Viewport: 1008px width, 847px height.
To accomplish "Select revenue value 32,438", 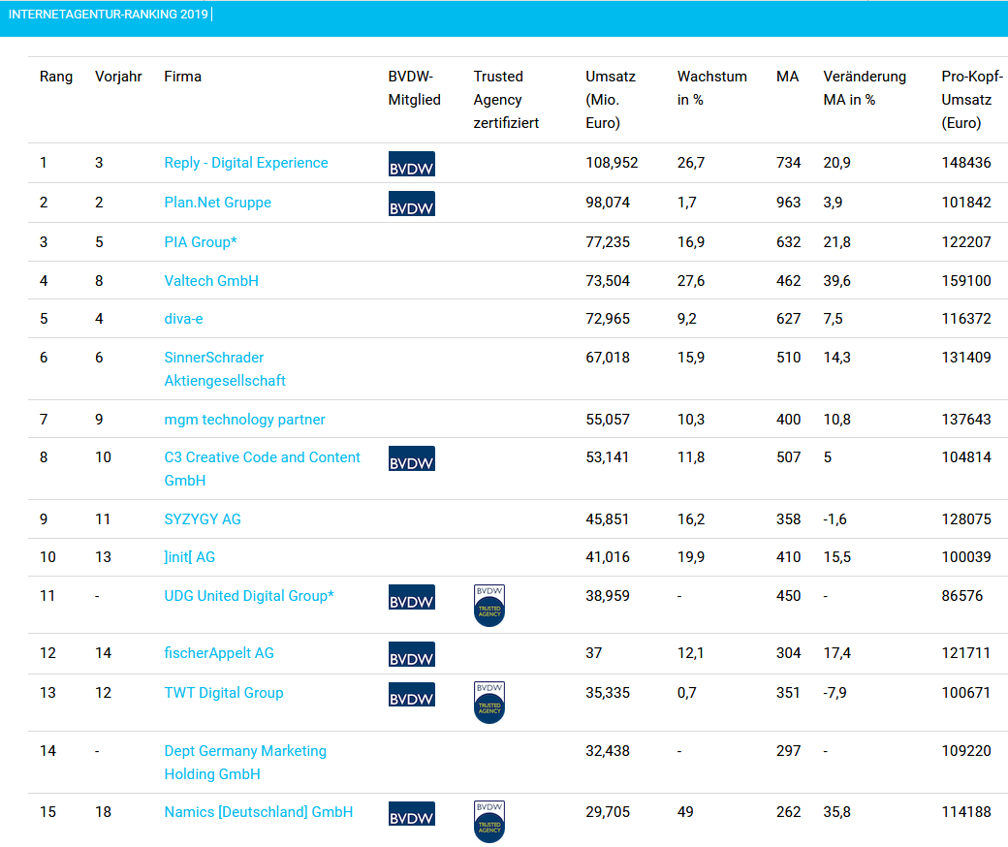I will tap(608, 751).
